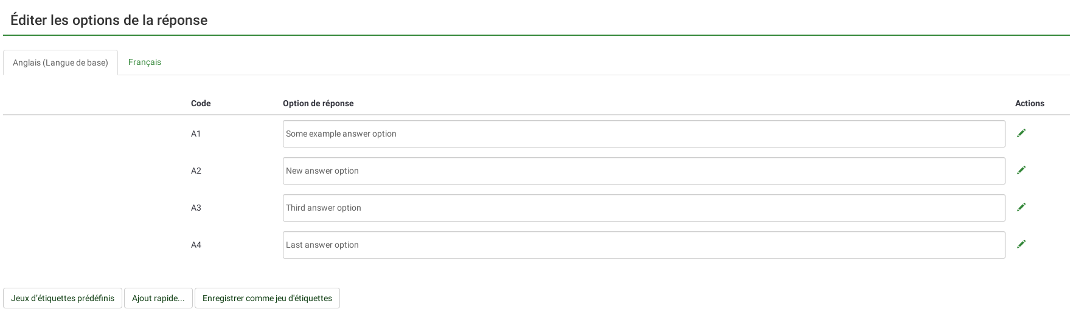The width and height of the screenshot is (1070, 326).
Task: Click the Actions column header
Action: click(1029, 103)
